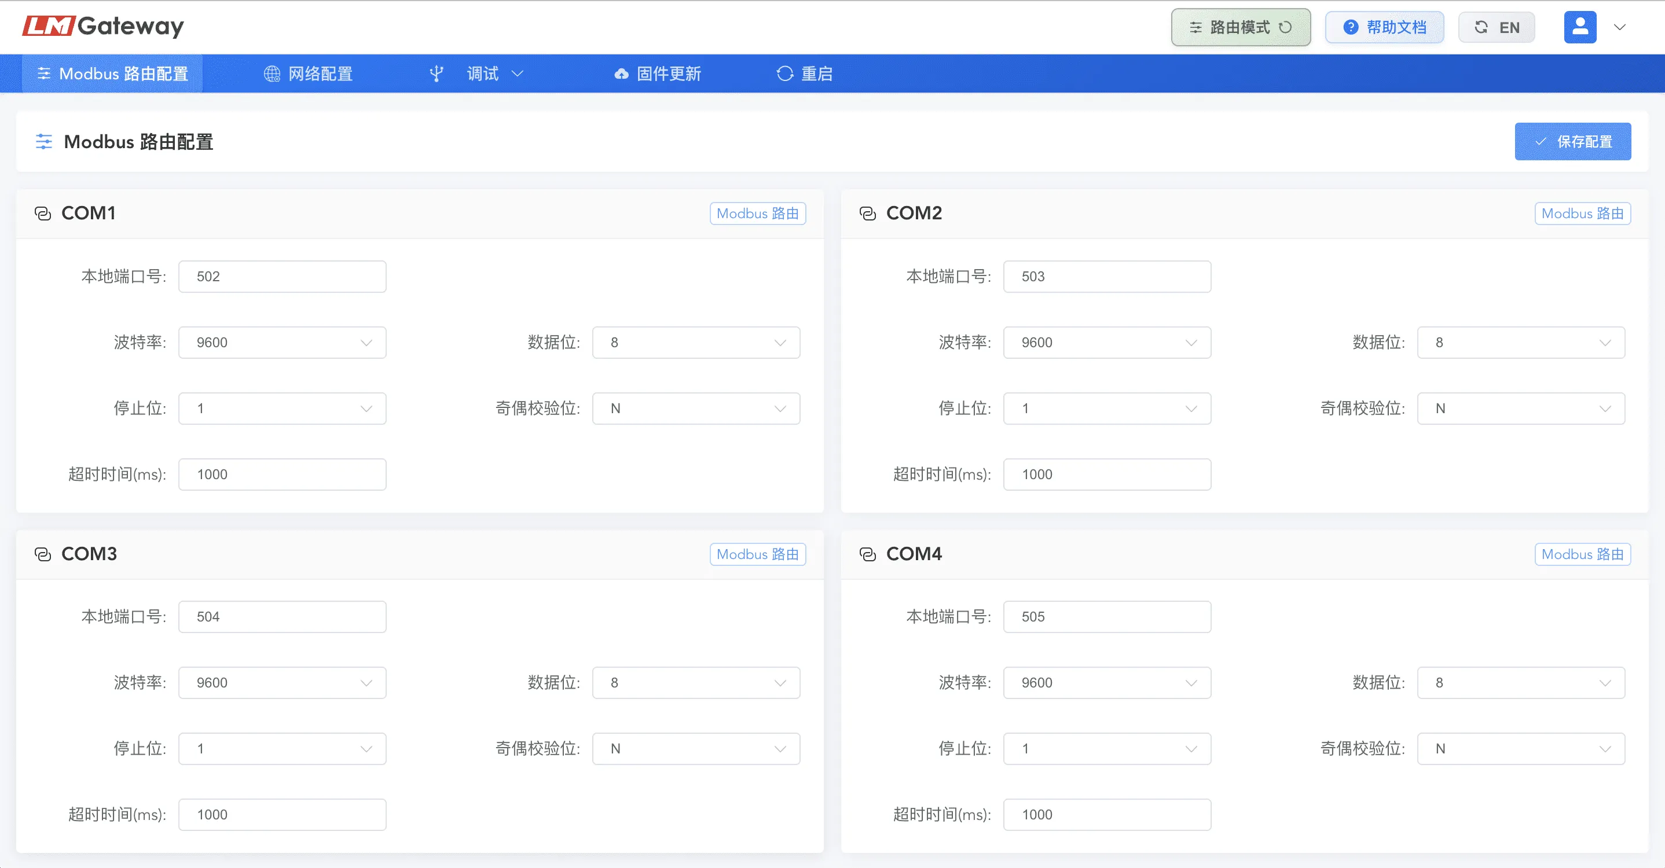1665x868 pixels.
Task: Click sliders icon beside Modbus 路由配置 heading
Action: [x=43, y=141]
